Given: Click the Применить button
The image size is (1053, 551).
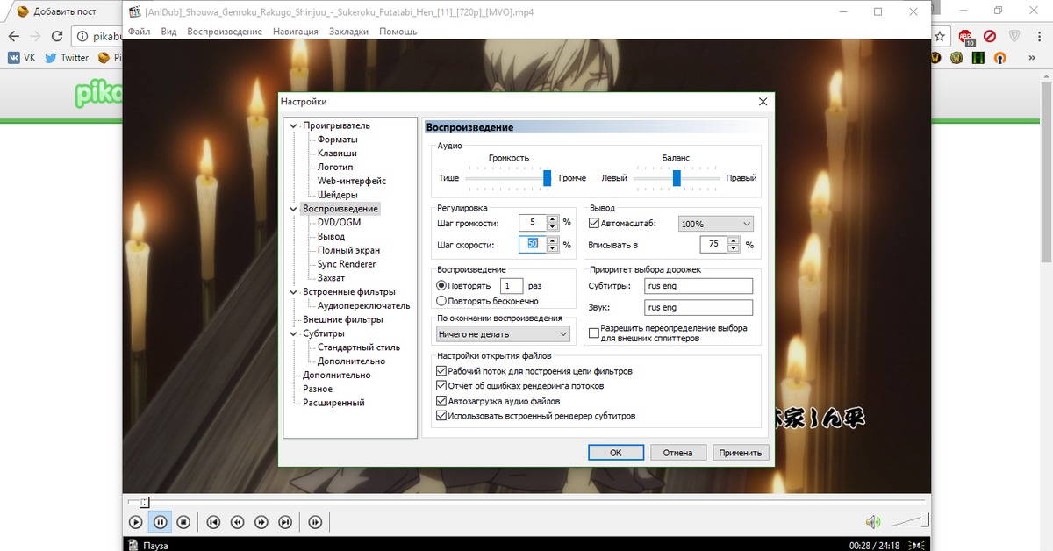Looking at the screenshot, I should [x=742, y=453].
